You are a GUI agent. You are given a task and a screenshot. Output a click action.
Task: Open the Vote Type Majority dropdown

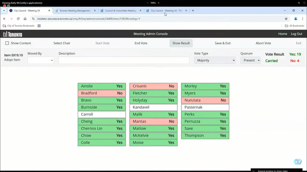pyautogui.click(x=215, y=60)
